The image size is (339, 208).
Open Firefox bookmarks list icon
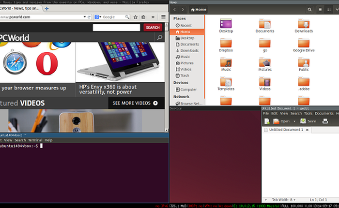click(143, 17)
